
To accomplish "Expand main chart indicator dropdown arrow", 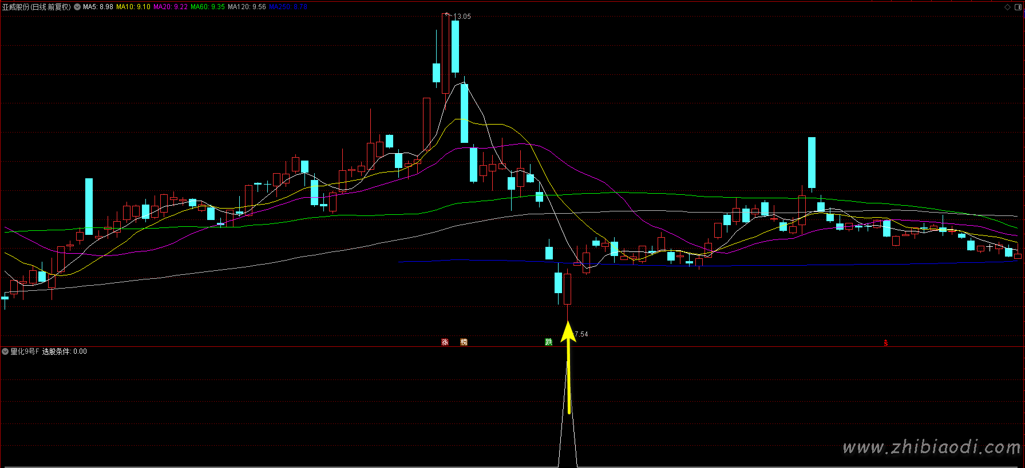I will point(77,7).
